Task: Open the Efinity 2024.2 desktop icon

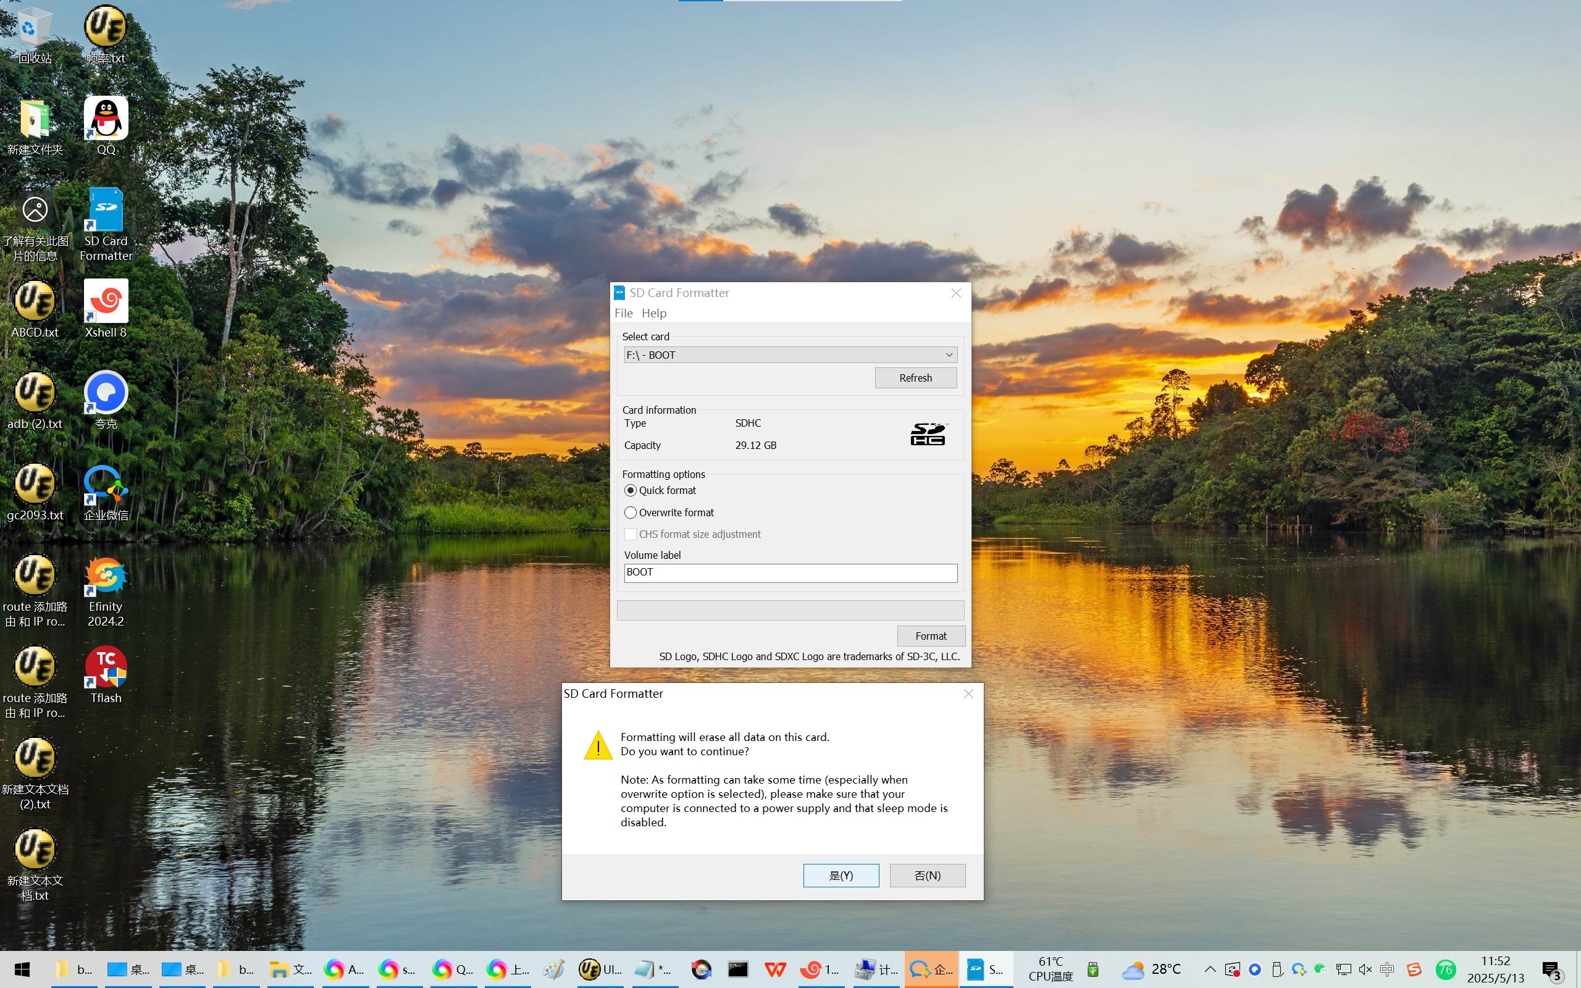Action: pos(105,576)
